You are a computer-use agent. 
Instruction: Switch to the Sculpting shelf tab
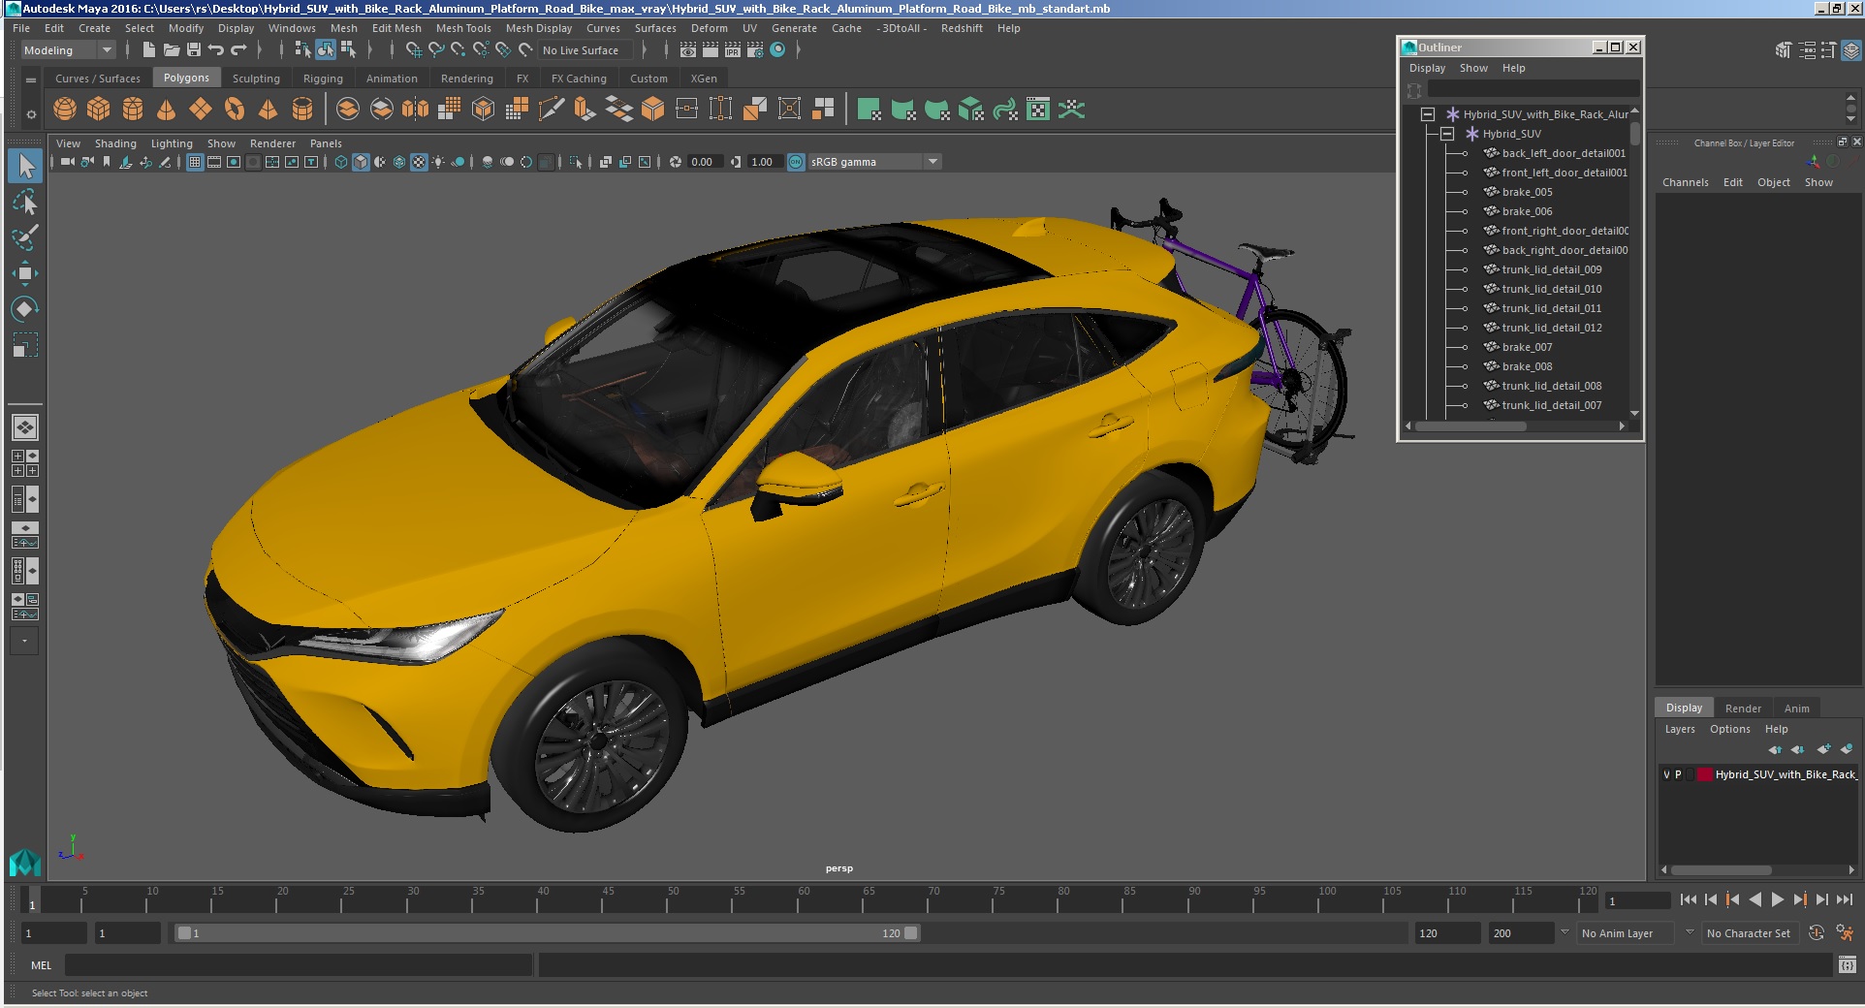(256, 79)
